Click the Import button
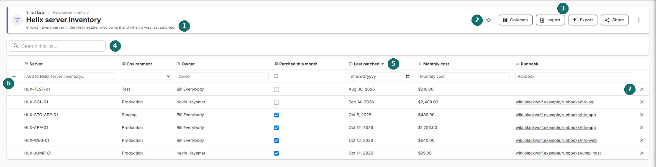Image resolution: width=656 pixels, height=167 pixels. [x=551, y=20]
